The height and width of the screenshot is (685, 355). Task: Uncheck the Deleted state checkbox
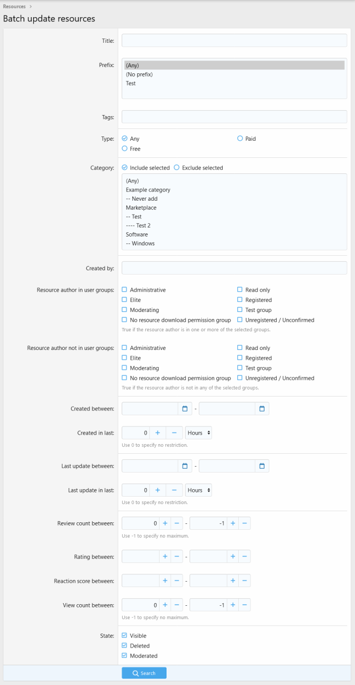coord(125,646)
